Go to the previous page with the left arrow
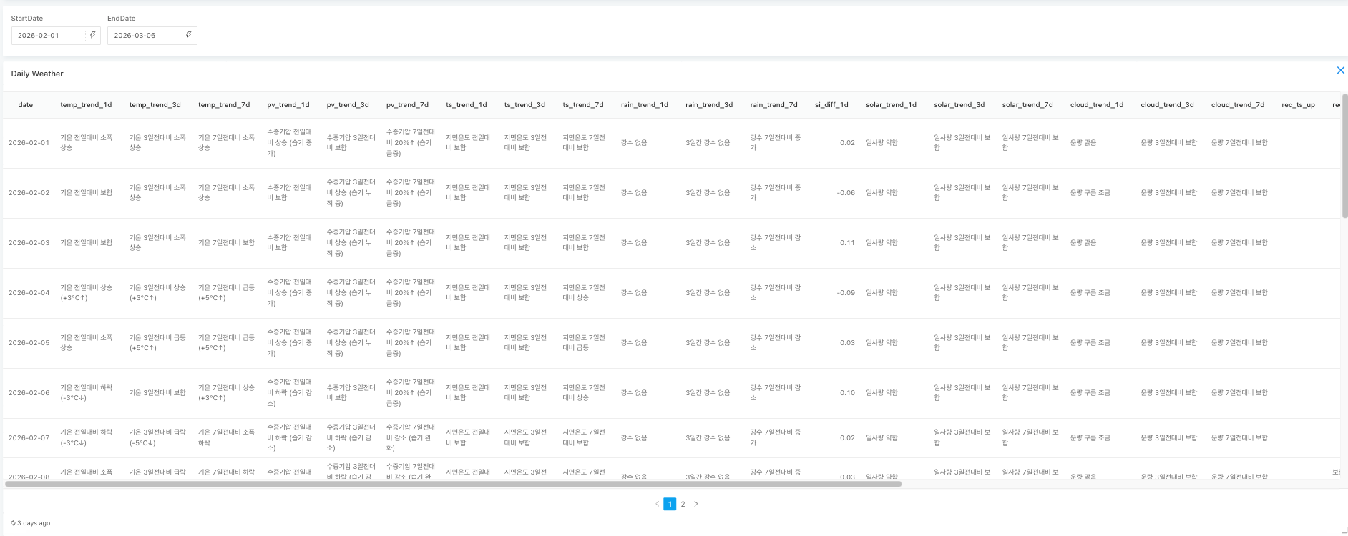This screenshot has width=1348, height=536. pyautogui.click(x=657, y=504)
